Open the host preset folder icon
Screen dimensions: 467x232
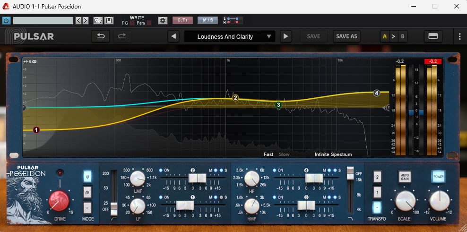coord(98,20)
